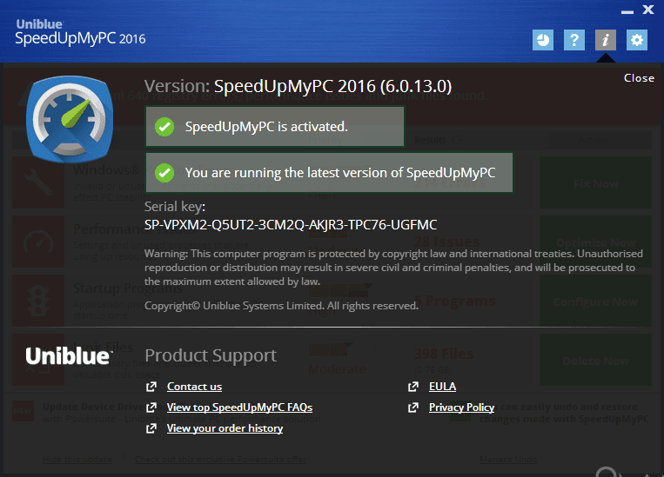The image size is (664, 477).
Task: Click the 'Serial key:' label
Action: pos(175,207)
